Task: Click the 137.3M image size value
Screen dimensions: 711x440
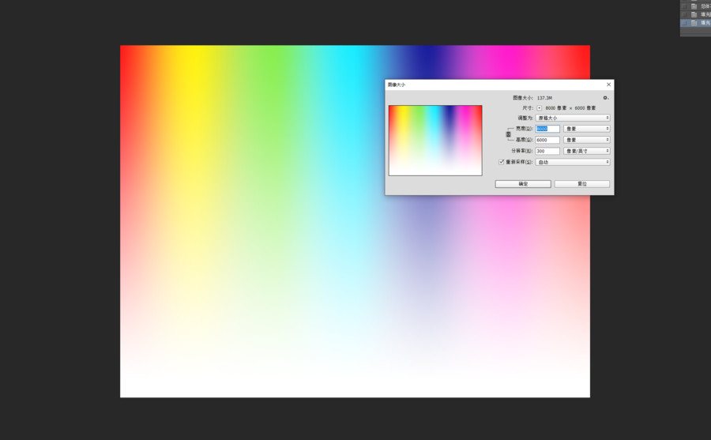Action: pyautogui.click(x=544, y=98)
